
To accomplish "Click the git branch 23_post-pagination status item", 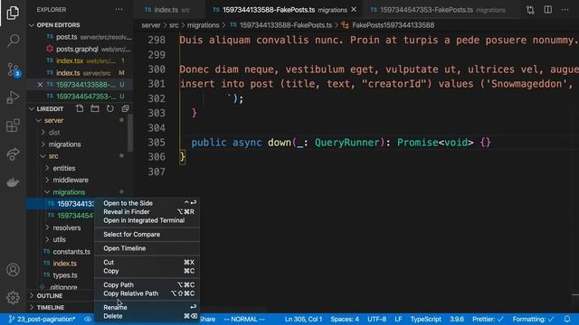I will (42, 319).
